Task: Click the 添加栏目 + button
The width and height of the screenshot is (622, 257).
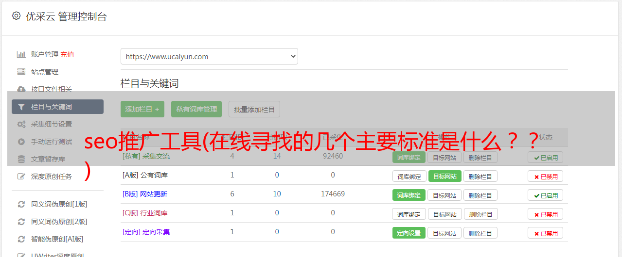Action: coord(142,109)
